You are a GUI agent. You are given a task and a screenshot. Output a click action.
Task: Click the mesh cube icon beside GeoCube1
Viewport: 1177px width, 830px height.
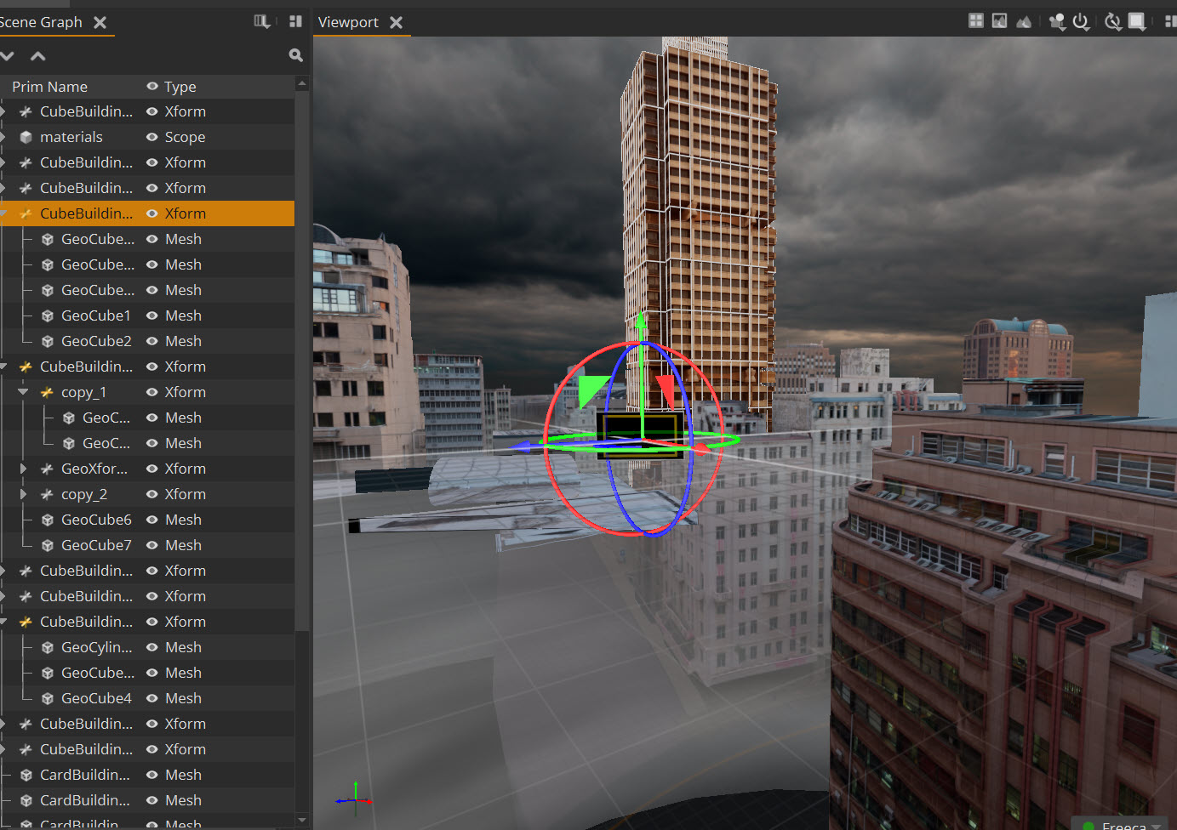point(47,315)
